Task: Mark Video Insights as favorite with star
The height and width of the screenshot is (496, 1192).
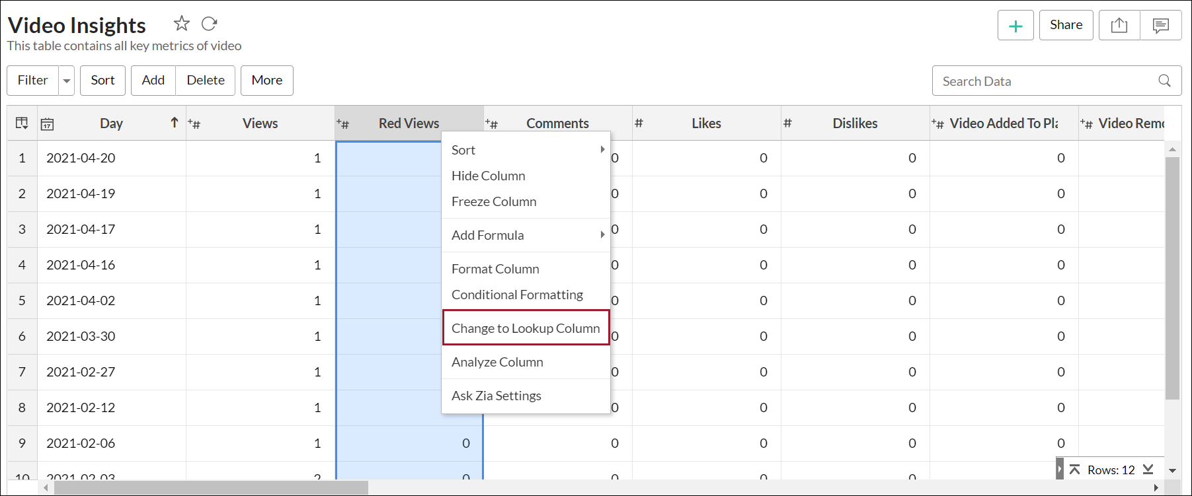Action: tap(181, 24)
